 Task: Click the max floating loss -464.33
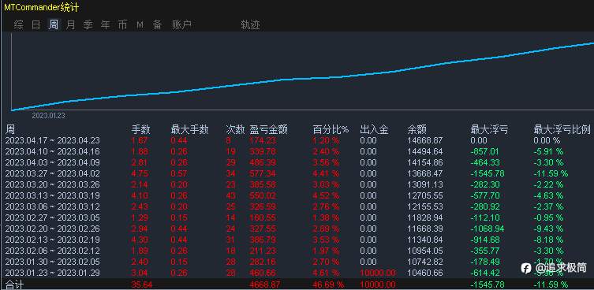(x=485, y=162)
